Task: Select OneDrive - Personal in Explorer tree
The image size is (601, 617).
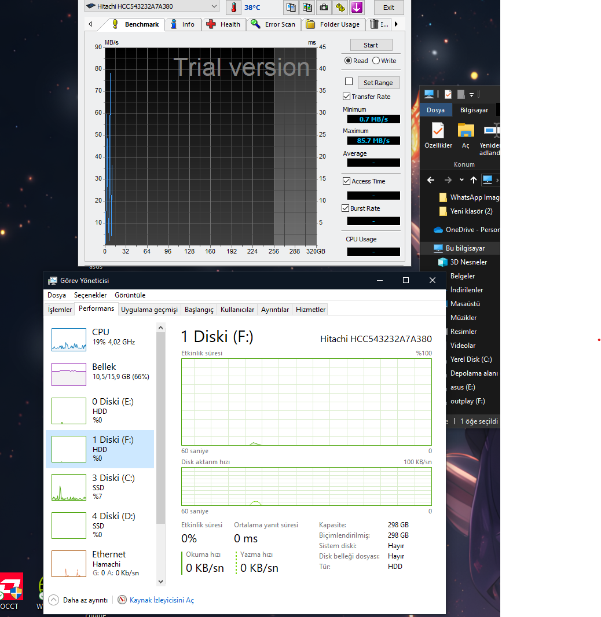Action: 467,230
